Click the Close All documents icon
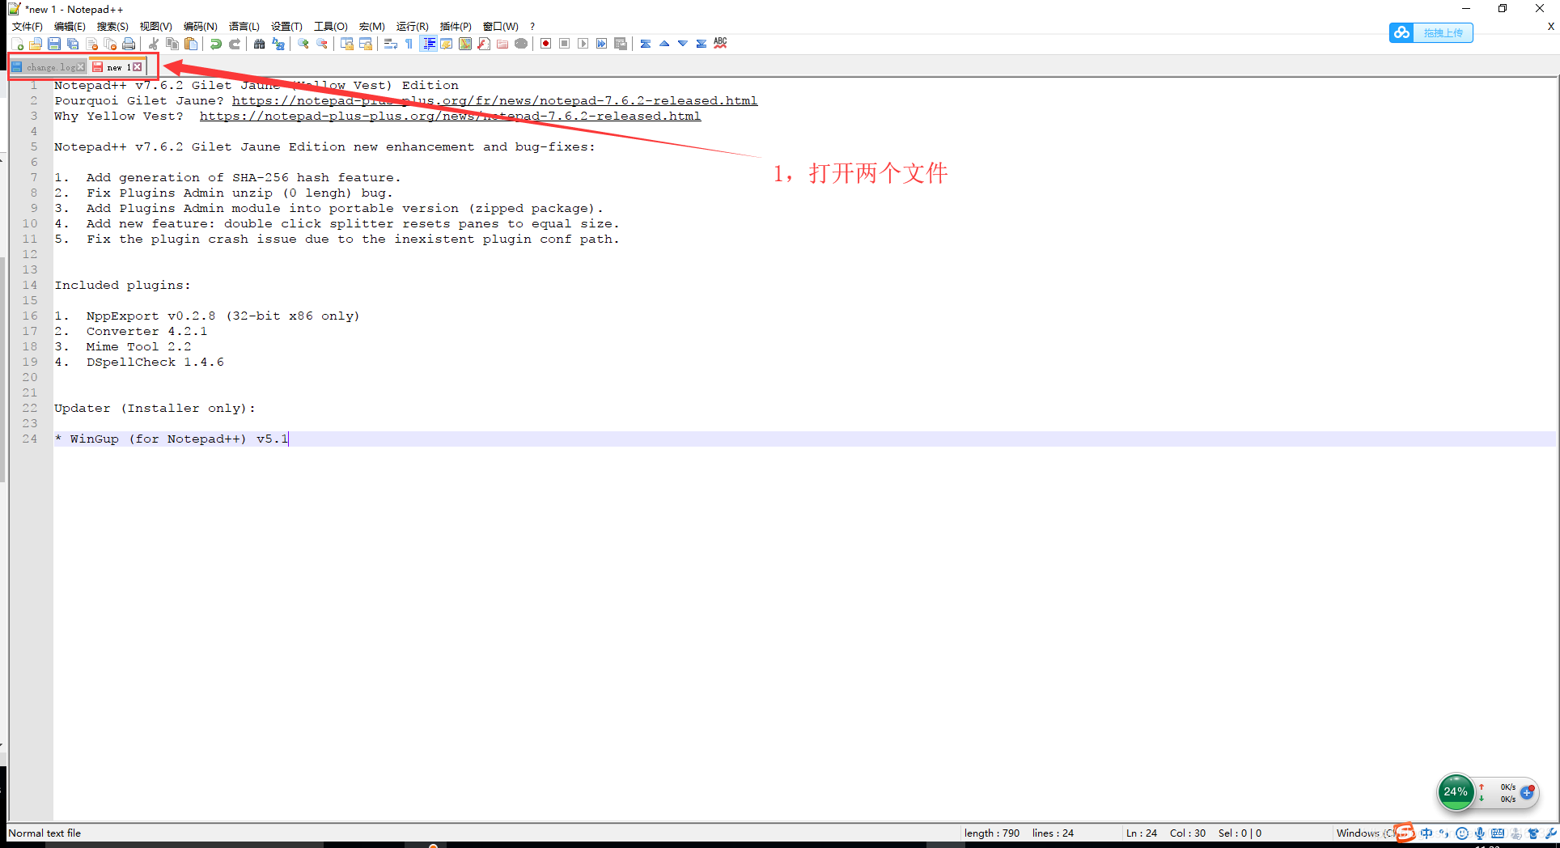 (x=110, y=44)
